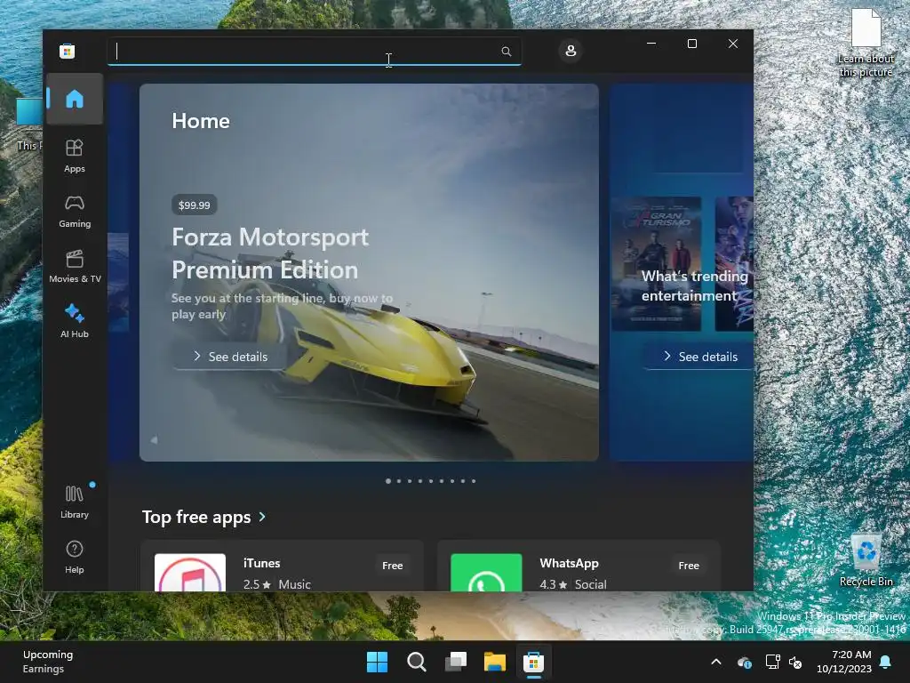Click the Microsoft Store logo icon
Screen dimensions: 910x683
68,51
